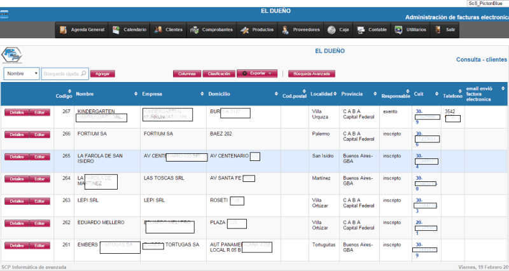
Task: Open the Agenda General menu
Action: [x=82, y=30]
